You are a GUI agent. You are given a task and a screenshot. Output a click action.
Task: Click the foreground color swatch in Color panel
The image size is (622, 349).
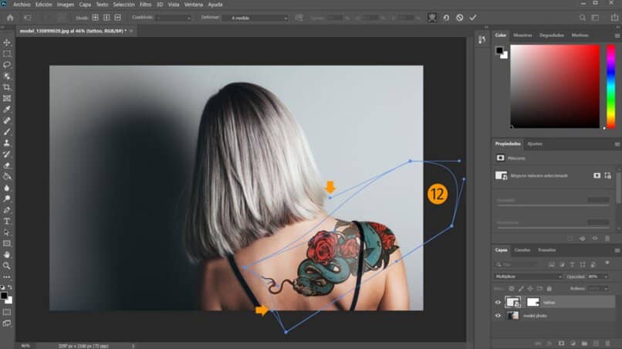point(499,50)
